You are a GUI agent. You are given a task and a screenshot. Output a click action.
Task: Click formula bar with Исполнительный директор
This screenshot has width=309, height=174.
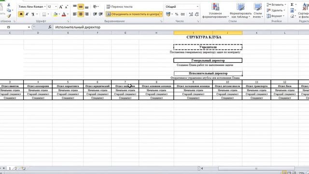pyautogui.click(x=181, y=27)
